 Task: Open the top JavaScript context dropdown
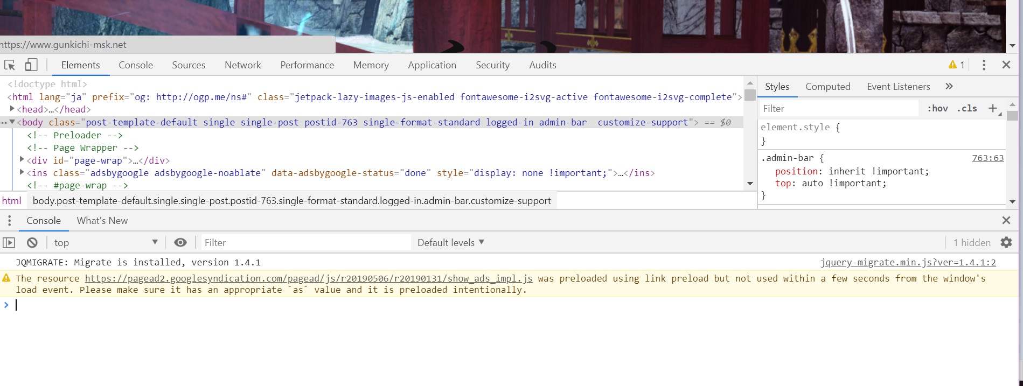pyautogui.click(x=106, y=243)
